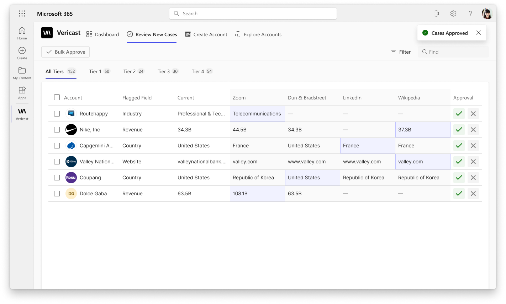Approve the Dolce Gaba case

click(459, 194)
